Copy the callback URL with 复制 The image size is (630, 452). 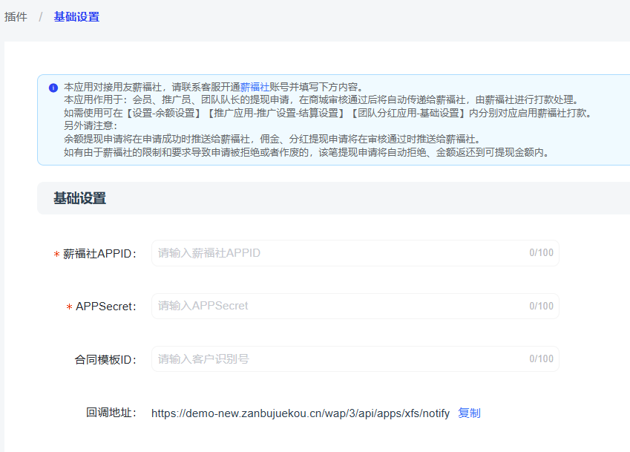click(x=469, y=413)
